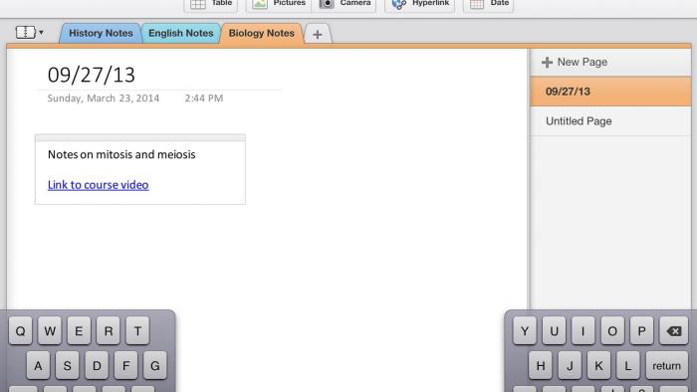
Task: Tap the J key
Action: pyautogui.click(x=570, y=365)
